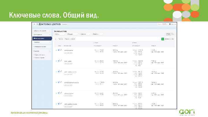This screenshot has height=117, width=208.
Task: Tick the select-all checkbox above the table
Action: tap(56, 39)
